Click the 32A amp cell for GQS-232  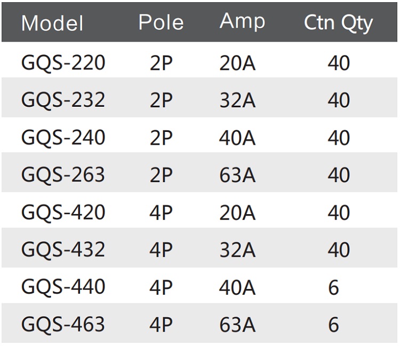[237, 101]
